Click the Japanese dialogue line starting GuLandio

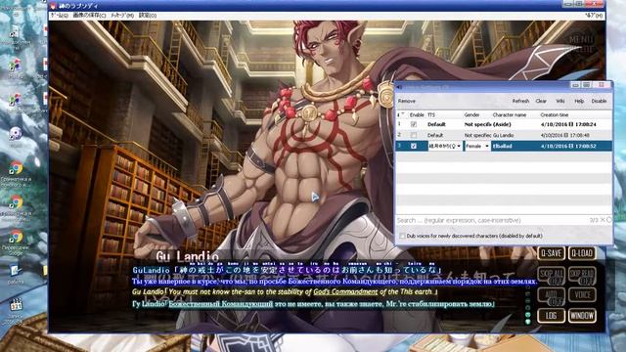click(x=287, y=270)
